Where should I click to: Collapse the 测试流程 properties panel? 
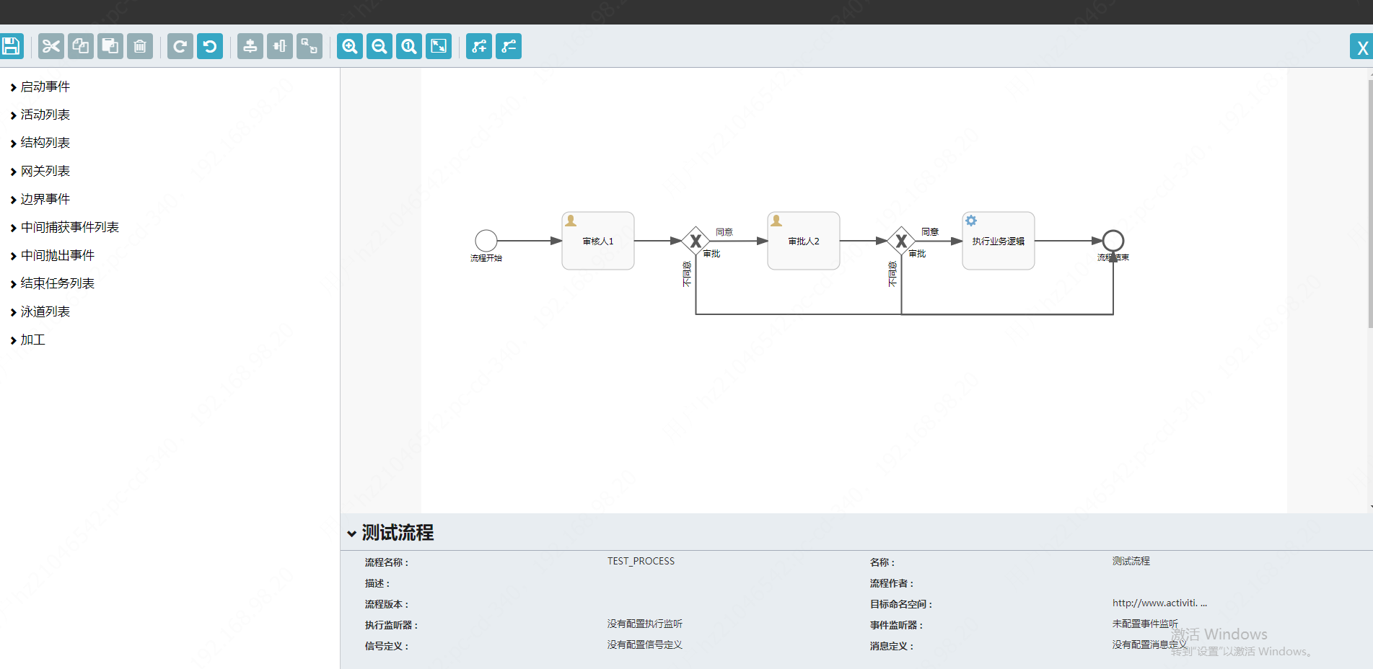[353, 533]
